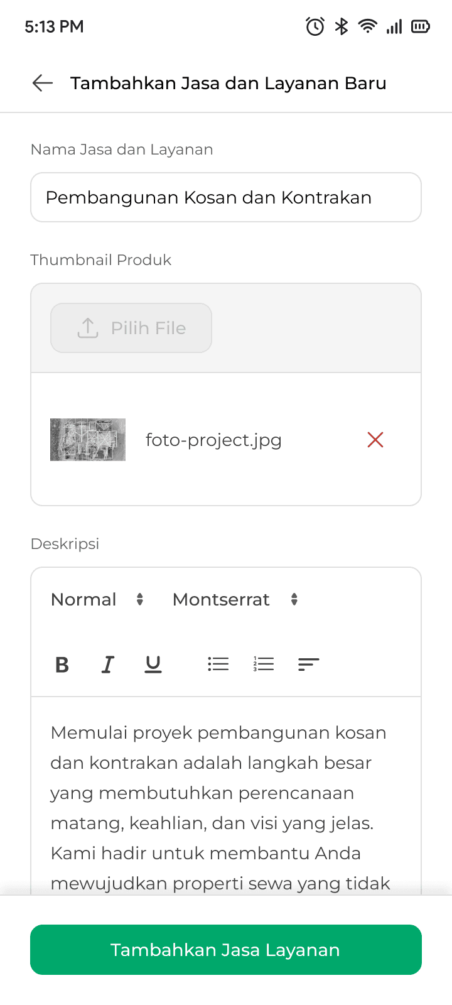
Task: Insert a bulleted list
Action: [218, 664]
